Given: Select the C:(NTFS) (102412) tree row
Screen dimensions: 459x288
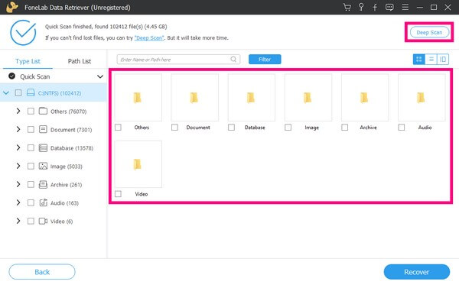Looking at the screenshot, I should pos(54,93).
